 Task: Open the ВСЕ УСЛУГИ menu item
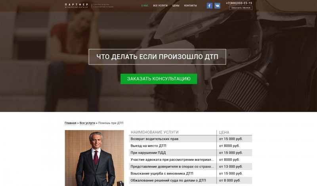(x=160, y=6)
